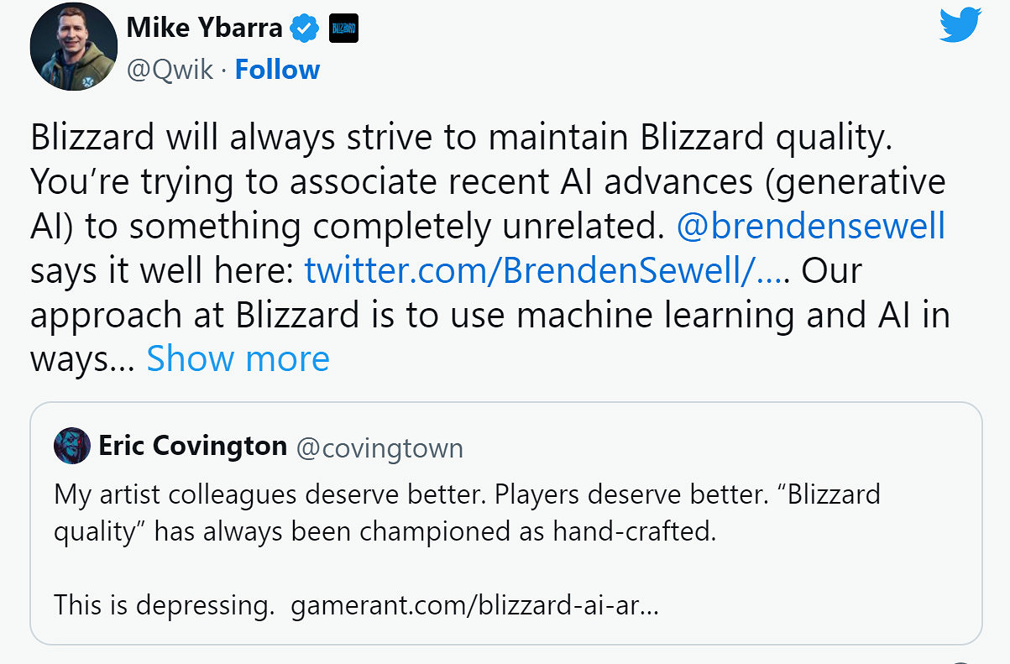Click the blue verified checkmark badge
Image resolution: width=1010 pixels, height=664 pixels.
tap(303, 29)
